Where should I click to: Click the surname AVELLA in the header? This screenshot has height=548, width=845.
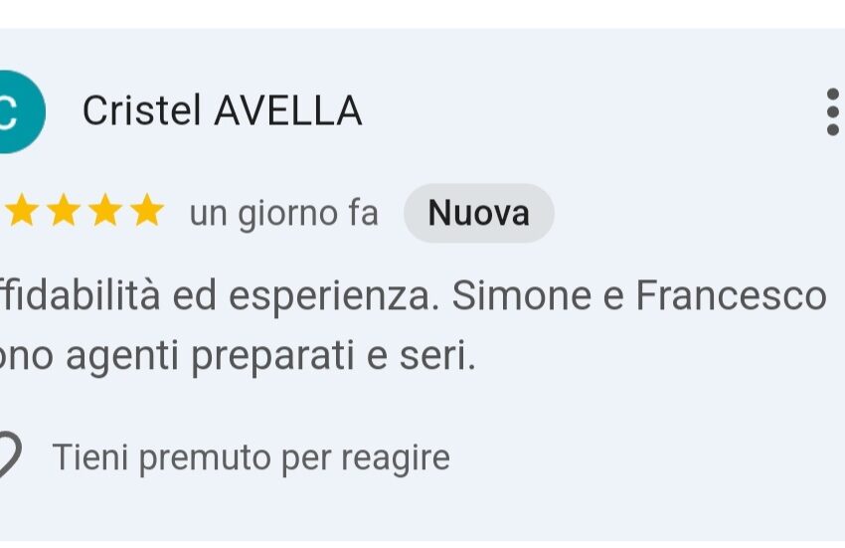tap(288, 110)
